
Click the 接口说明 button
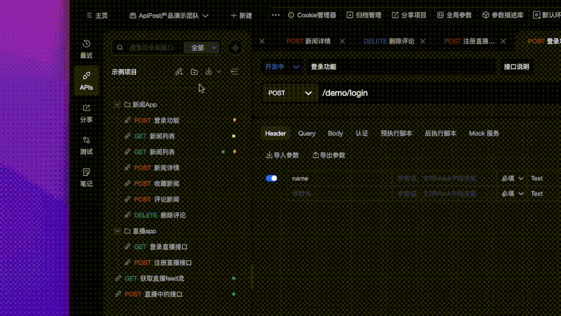516,67
